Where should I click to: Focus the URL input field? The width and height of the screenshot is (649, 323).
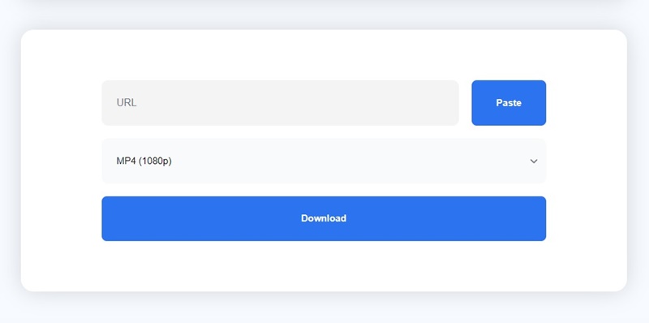point(280,103)
